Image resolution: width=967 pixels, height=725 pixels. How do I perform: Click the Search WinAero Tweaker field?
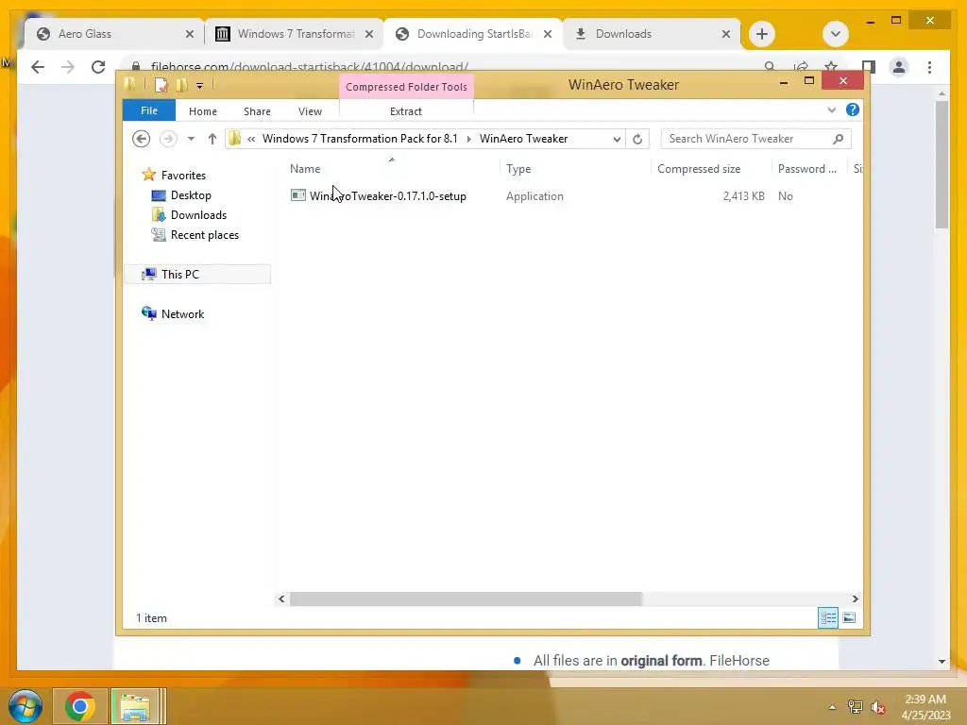[755, 139]
